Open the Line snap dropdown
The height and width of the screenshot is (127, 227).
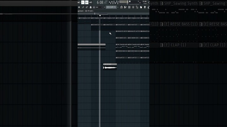[99, 7]
